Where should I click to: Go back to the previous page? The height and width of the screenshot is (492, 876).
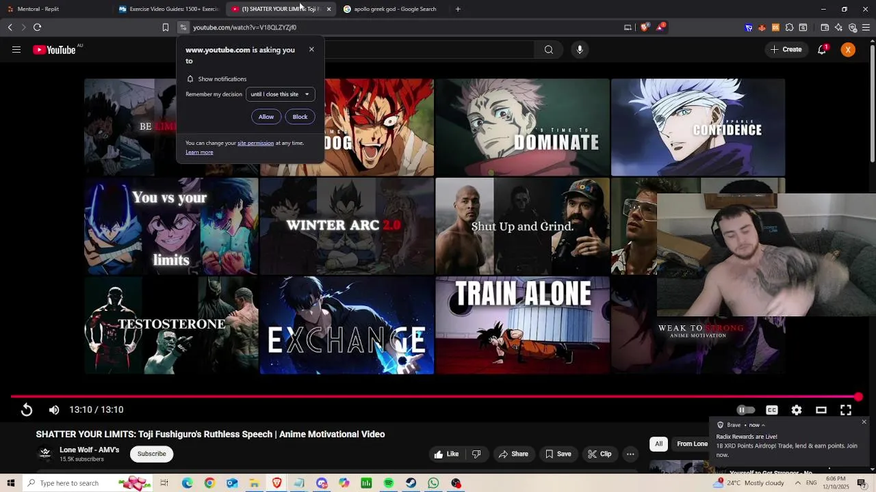pos(10,27)
